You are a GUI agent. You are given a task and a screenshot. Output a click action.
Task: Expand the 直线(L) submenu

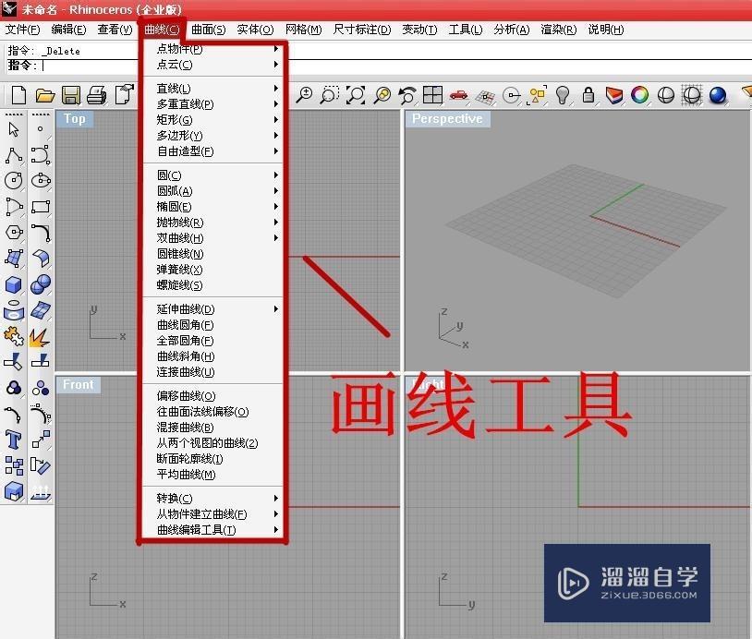point(212,89)
